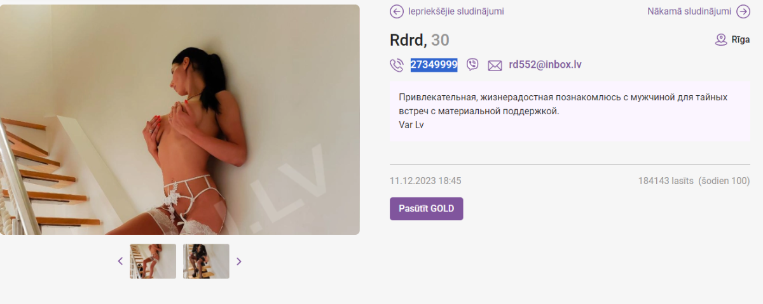Click the Rdrd listing title
Viewport: 763px width, 304px height.
(x=408, y=40)
